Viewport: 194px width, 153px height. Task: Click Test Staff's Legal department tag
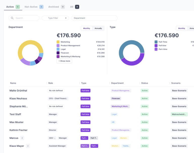[x=114, y=114]
